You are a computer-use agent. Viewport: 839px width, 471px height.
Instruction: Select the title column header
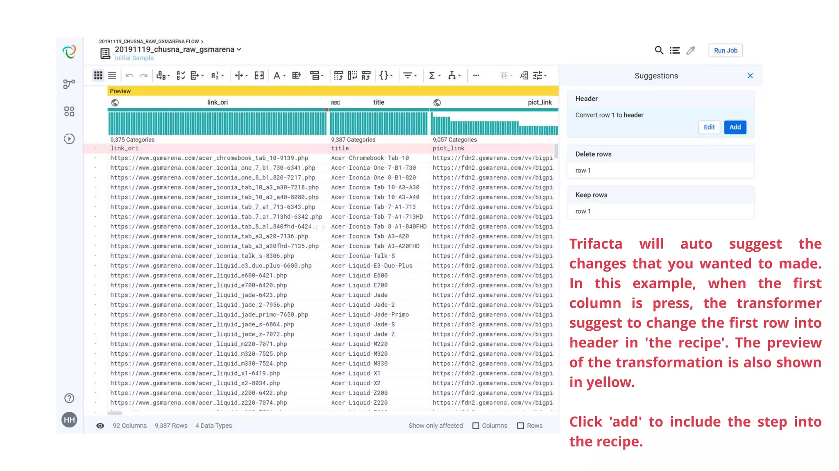(379, 102)
